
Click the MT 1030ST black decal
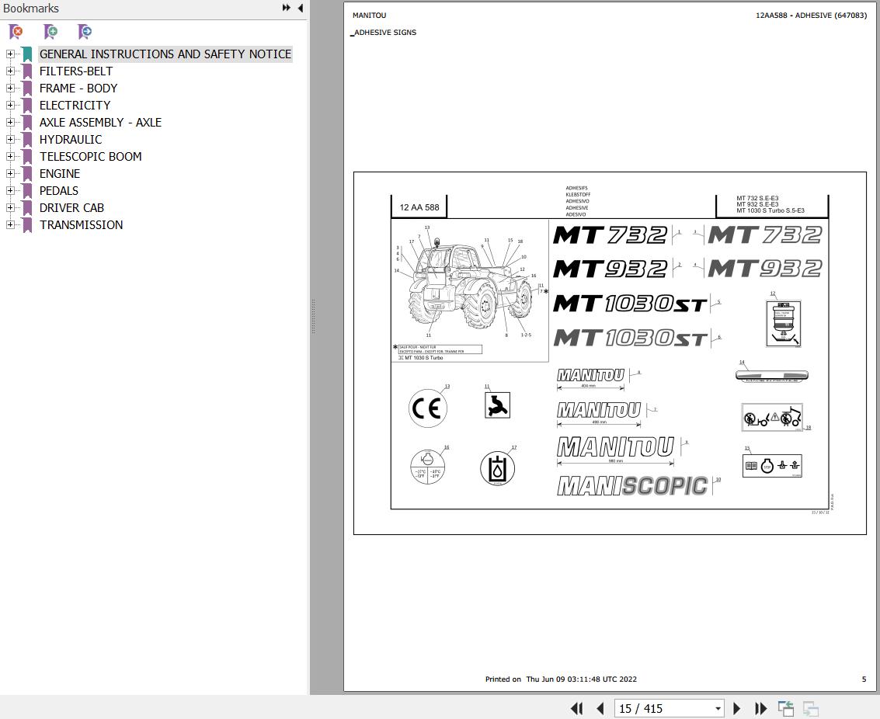pyautogui.click(x=630, y=304)
